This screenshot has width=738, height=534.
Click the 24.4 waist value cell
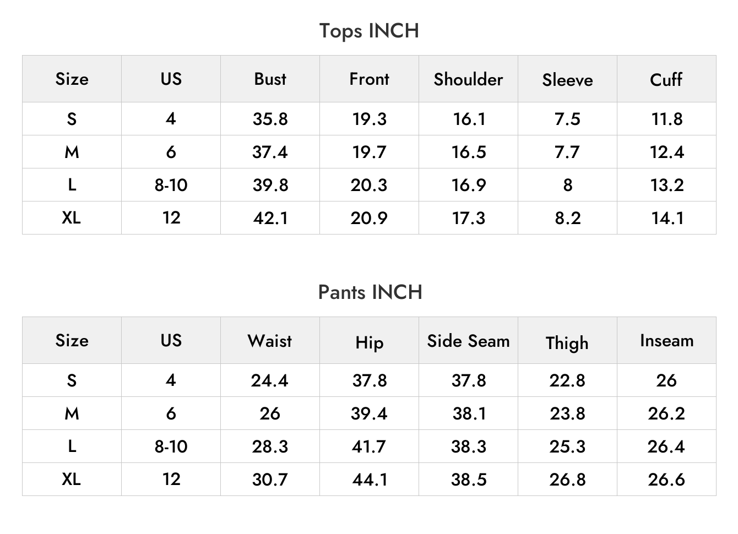270,380
